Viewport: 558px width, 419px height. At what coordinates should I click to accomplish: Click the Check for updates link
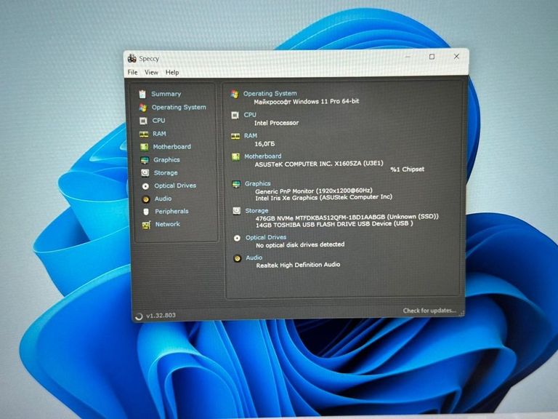coord(429,311)
